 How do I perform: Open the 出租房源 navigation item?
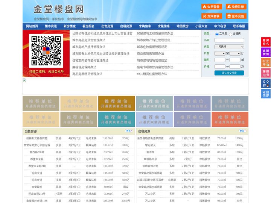click(126, 26)
